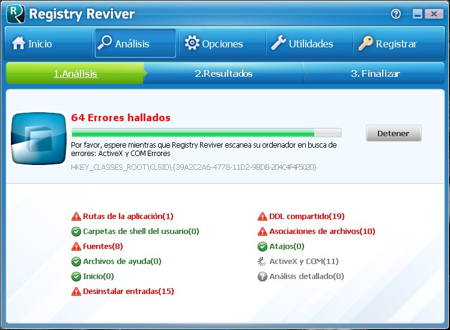
Task: Go to step 2.Resultados
Action: point(223,73)
